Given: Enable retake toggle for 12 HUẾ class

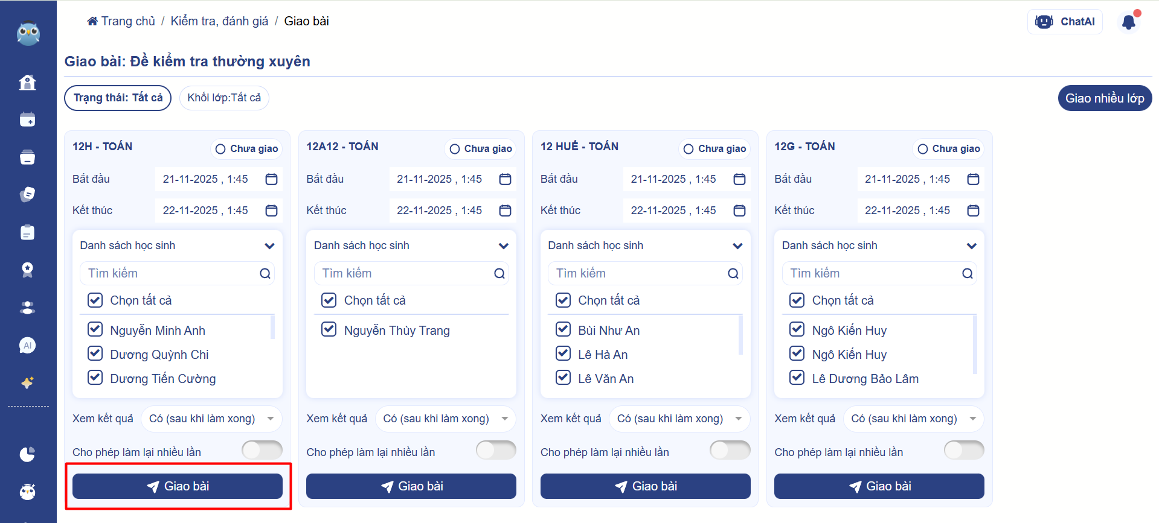Looking at the screenshot, I should (730, 450).
